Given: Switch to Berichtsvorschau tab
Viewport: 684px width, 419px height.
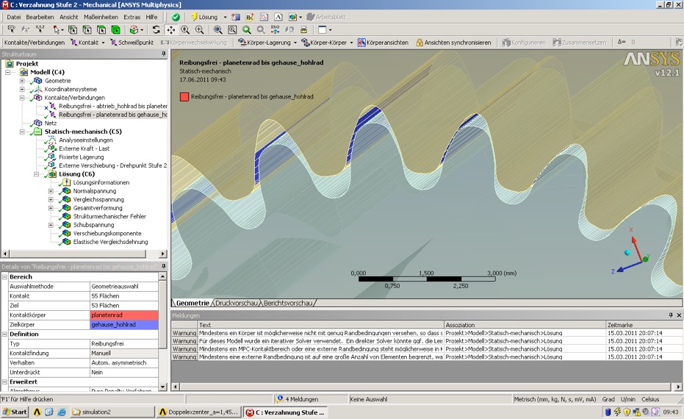Looking at the screenshot, I should 288,303.
